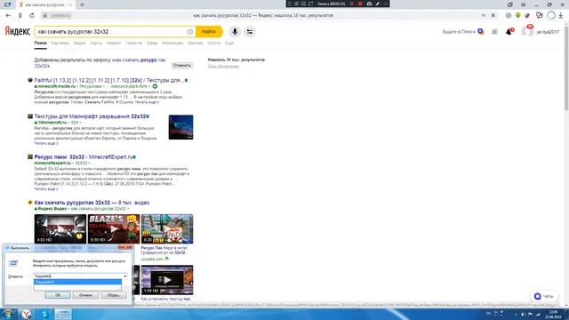Click the yellow Найти search button
569x320 pixels.
click(x=209, y=32)
